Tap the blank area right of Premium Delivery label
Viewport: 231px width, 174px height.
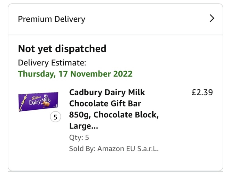click(x=145, y=19)
